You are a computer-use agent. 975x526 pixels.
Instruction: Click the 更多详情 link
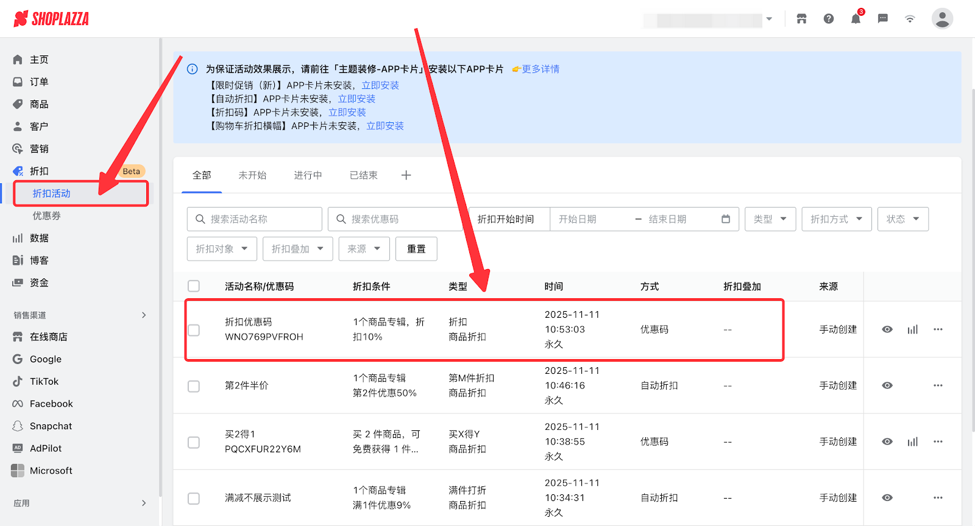[x=540, y=69]
